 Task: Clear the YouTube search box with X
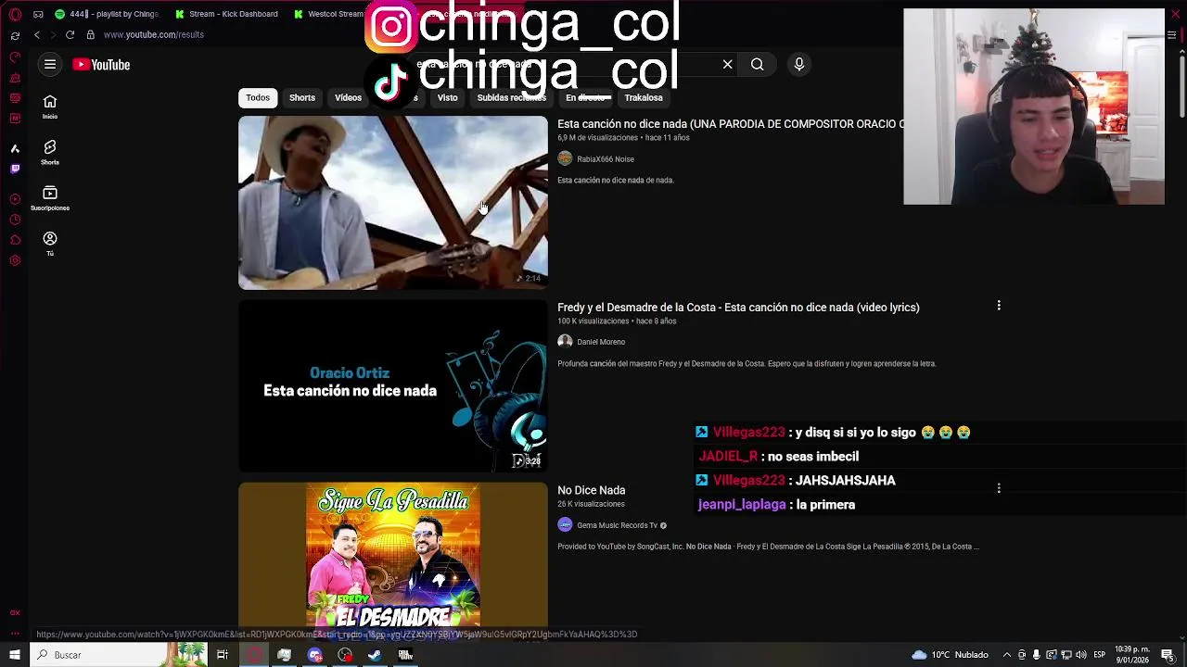728,64
